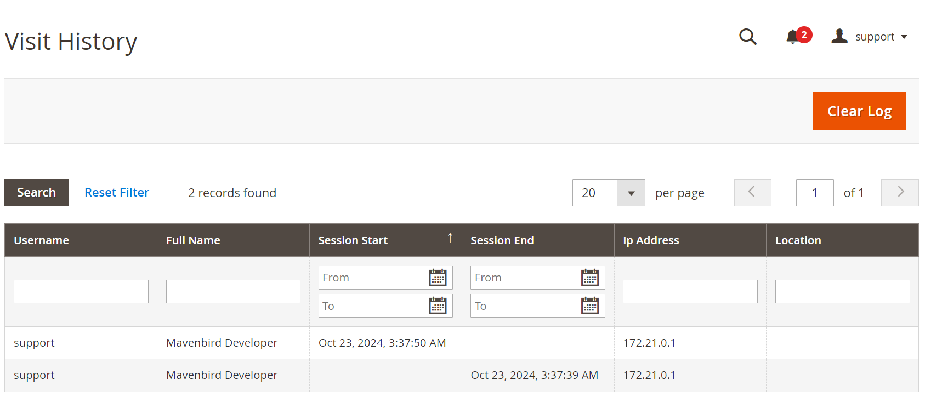Focus the current page number field
This screenshot has height=397, width=925.
coord(815,193)
